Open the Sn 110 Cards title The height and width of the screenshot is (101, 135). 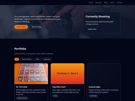(x=21, y=87)
